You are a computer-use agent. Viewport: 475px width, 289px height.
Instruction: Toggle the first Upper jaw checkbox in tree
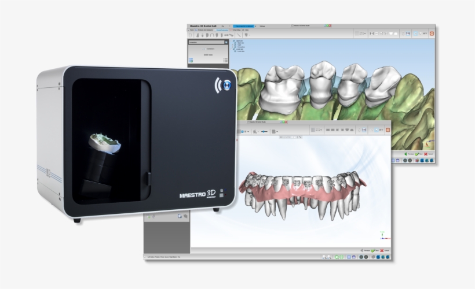point(234,41)
